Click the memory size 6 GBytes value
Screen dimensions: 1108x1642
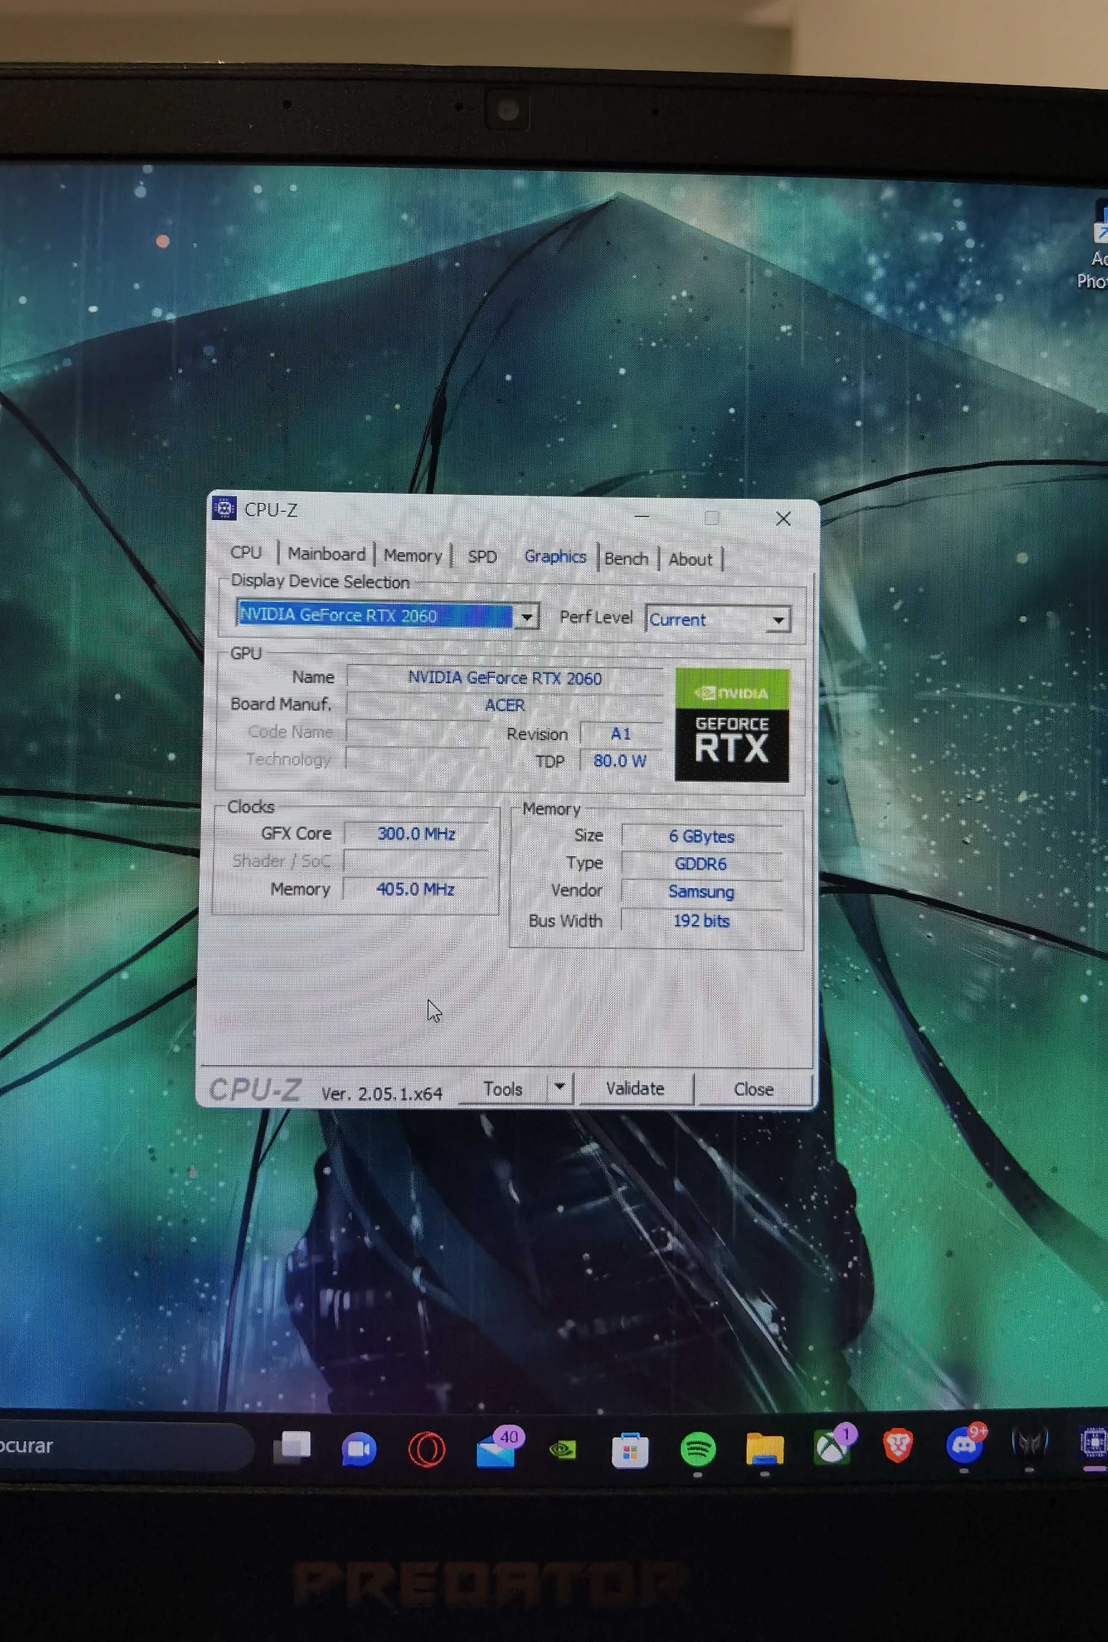(x=702, y=836)
